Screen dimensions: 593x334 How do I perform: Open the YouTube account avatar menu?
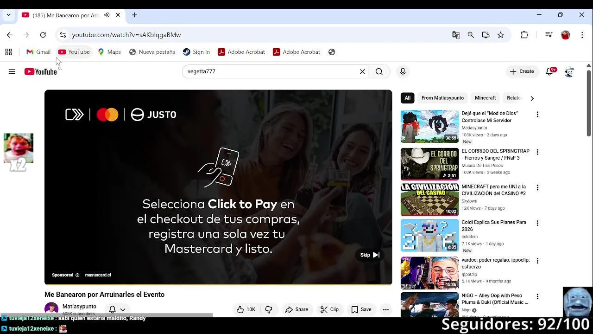569,71
